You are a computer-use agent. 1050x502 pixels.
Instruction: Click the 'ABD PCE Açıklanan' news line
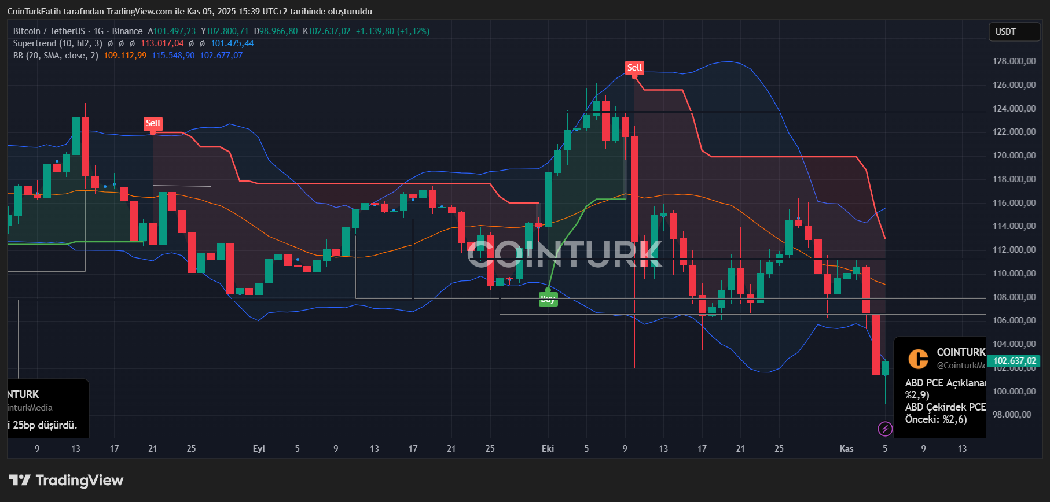tap(946, 383)
